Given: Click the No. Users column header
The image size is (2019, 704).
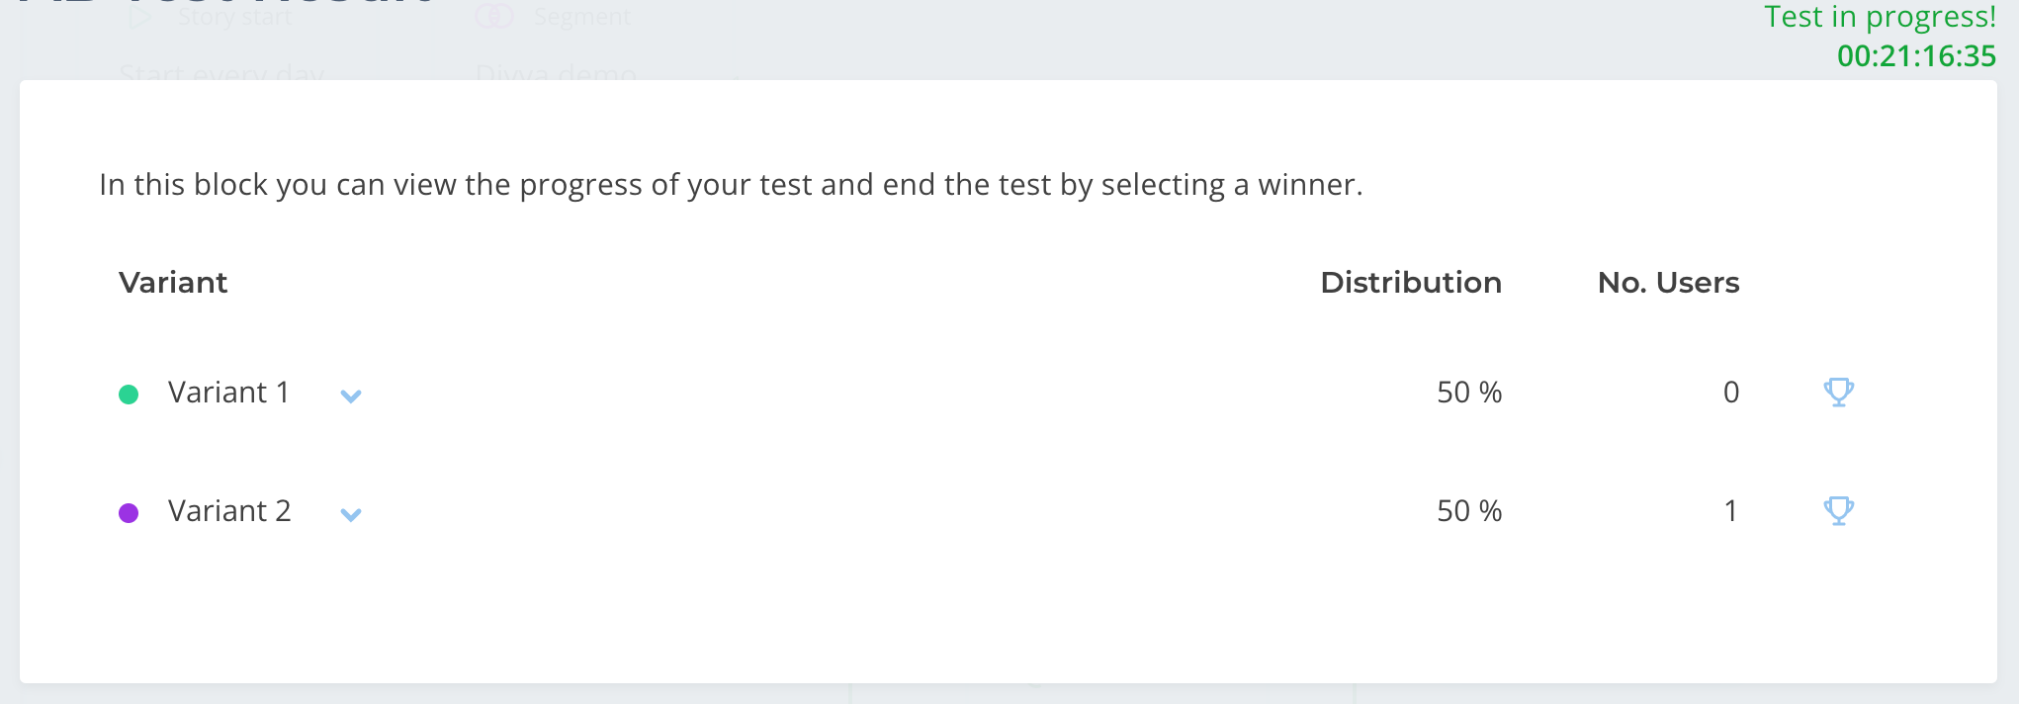Looking at the screenshot, I should click(x=1668, y=283).
